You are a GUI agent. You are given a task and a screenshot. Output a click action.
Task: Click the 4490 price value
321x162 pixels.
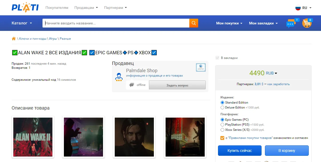pos(257,73)
